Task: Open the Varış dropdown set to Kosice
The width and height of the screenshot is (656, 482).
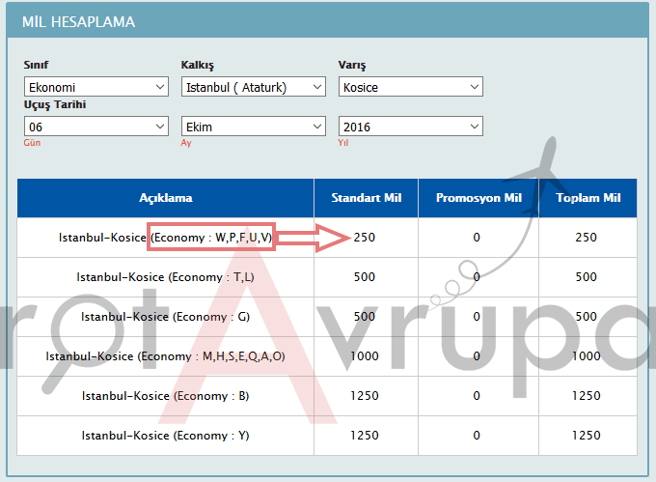Action: [410, 87]
